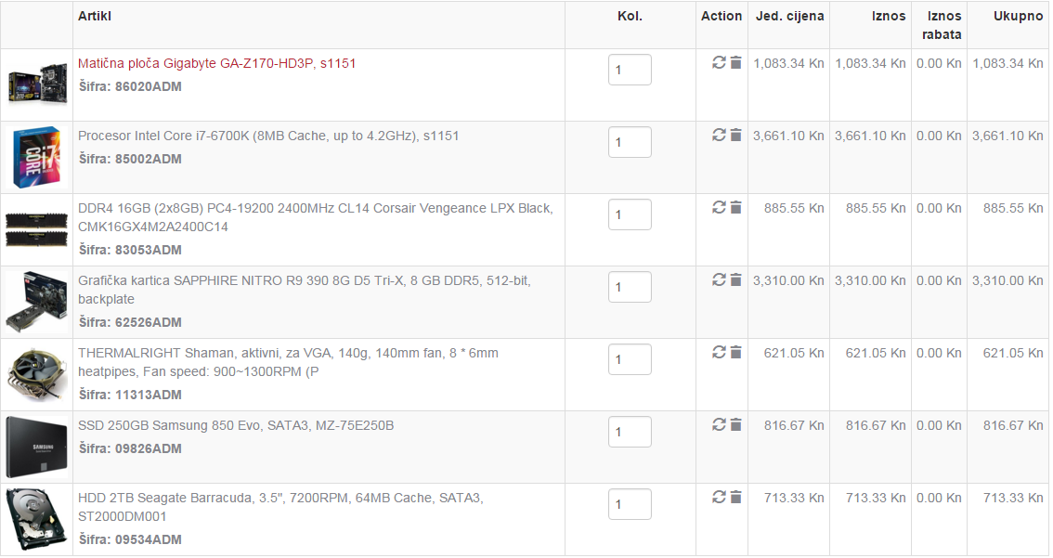This screenshot has width=1053, height=558.
Task: Refresh the Seagate Barracuda HDD row
Action: pyautogui.click(x=719, y=497)
